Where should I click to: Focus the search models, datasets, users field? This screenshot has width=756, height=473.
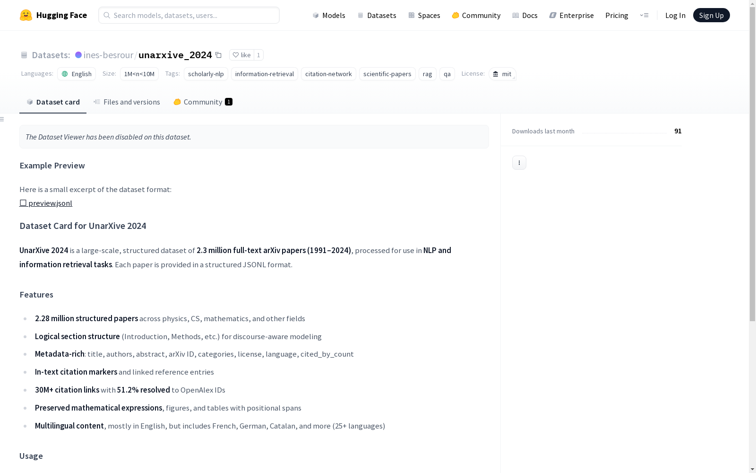pos(189,15)
